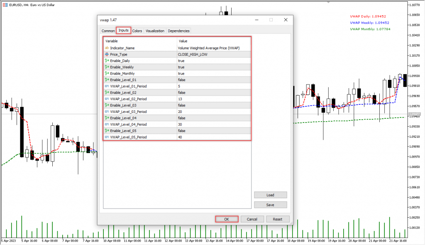Screen dimensions: 425x245
Task: Switch to the Colors tab
Action: click(x=137, y=31)
